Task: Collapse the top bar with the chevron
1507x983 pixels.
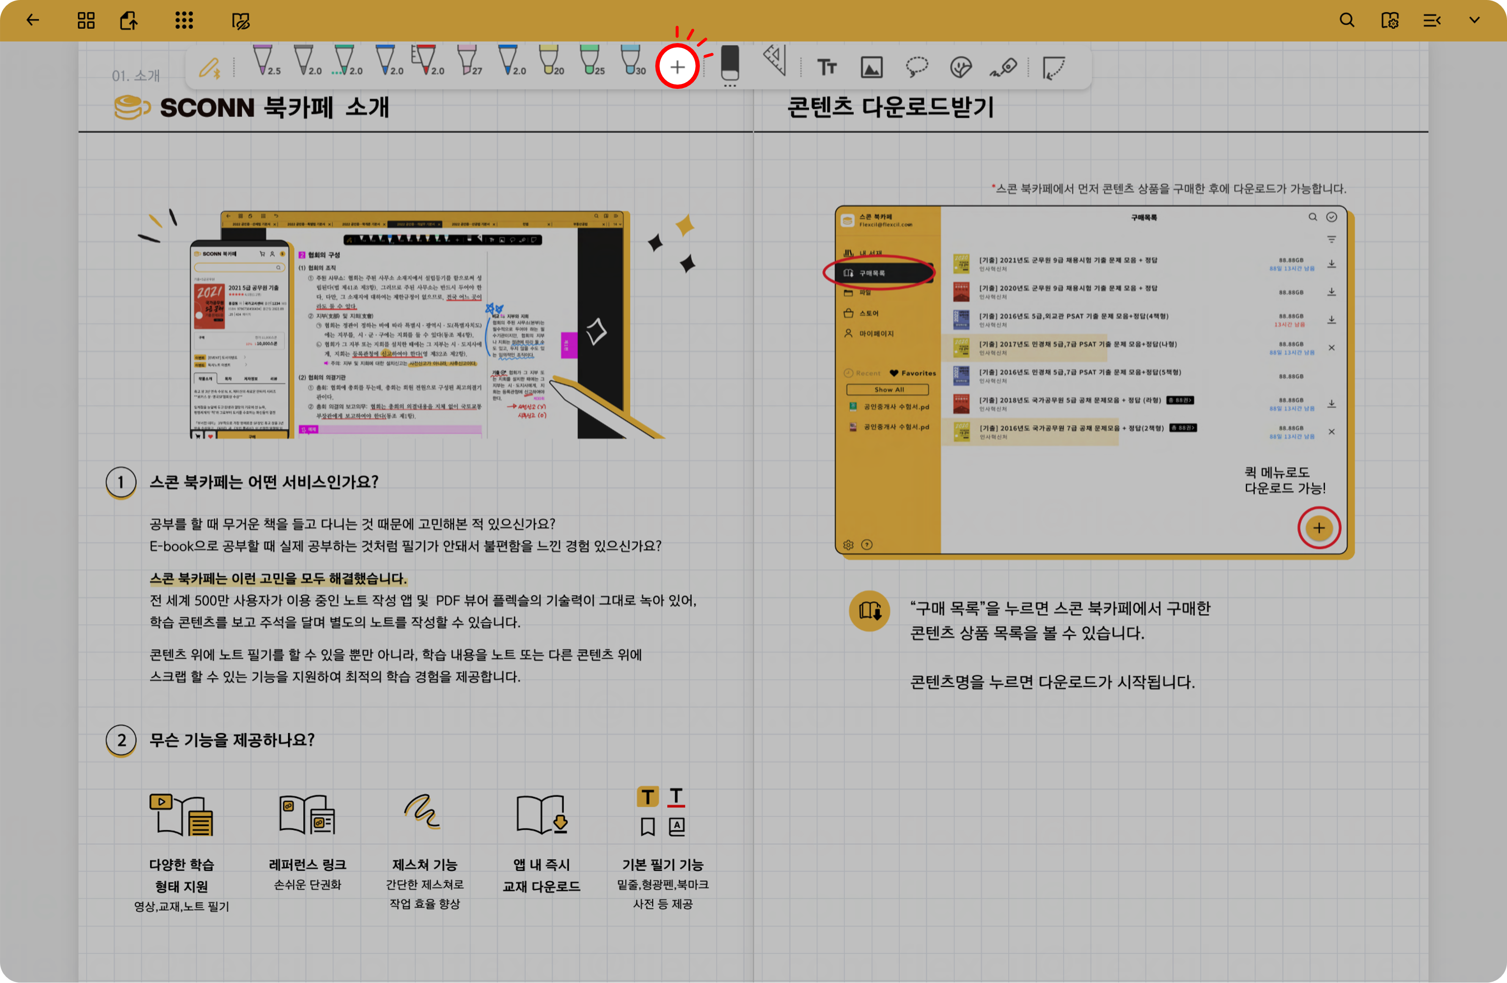Action: click(x=1474, y=20)
